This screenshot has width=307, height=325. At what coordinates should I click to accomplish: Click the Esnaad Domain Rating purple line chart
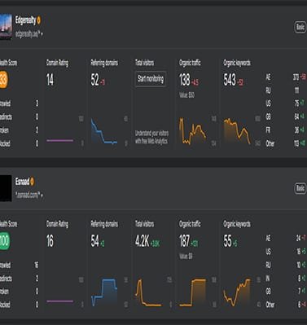point(59,301)
